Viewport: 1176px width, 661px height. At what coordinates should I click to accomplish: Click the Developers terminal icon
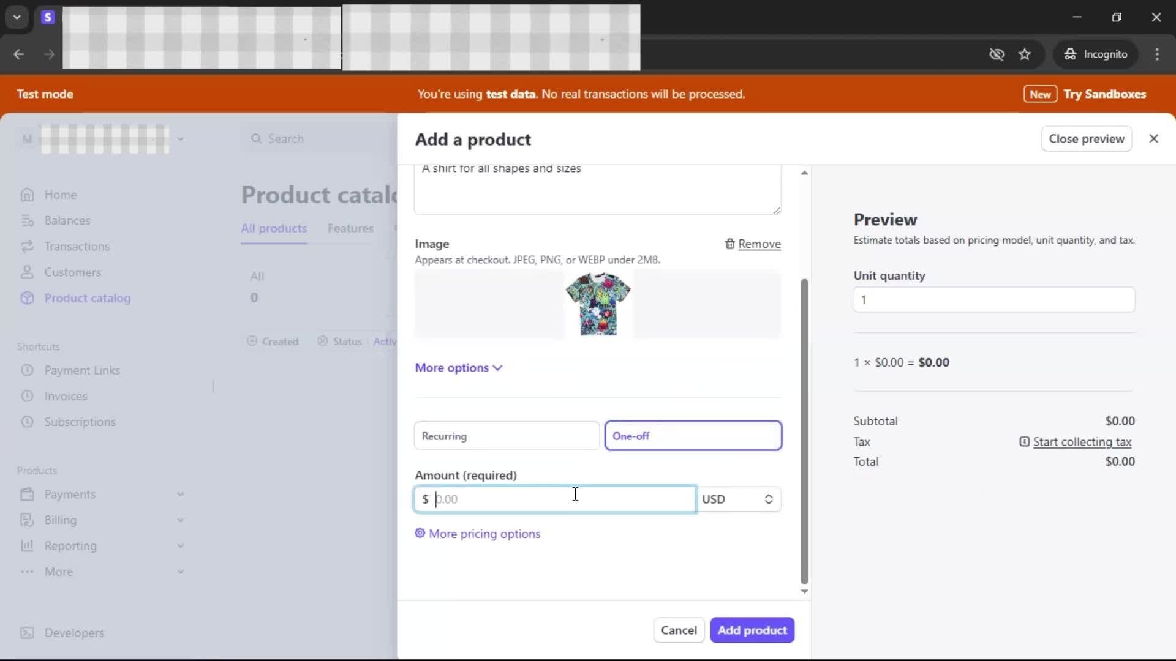(x=27, y=633)
